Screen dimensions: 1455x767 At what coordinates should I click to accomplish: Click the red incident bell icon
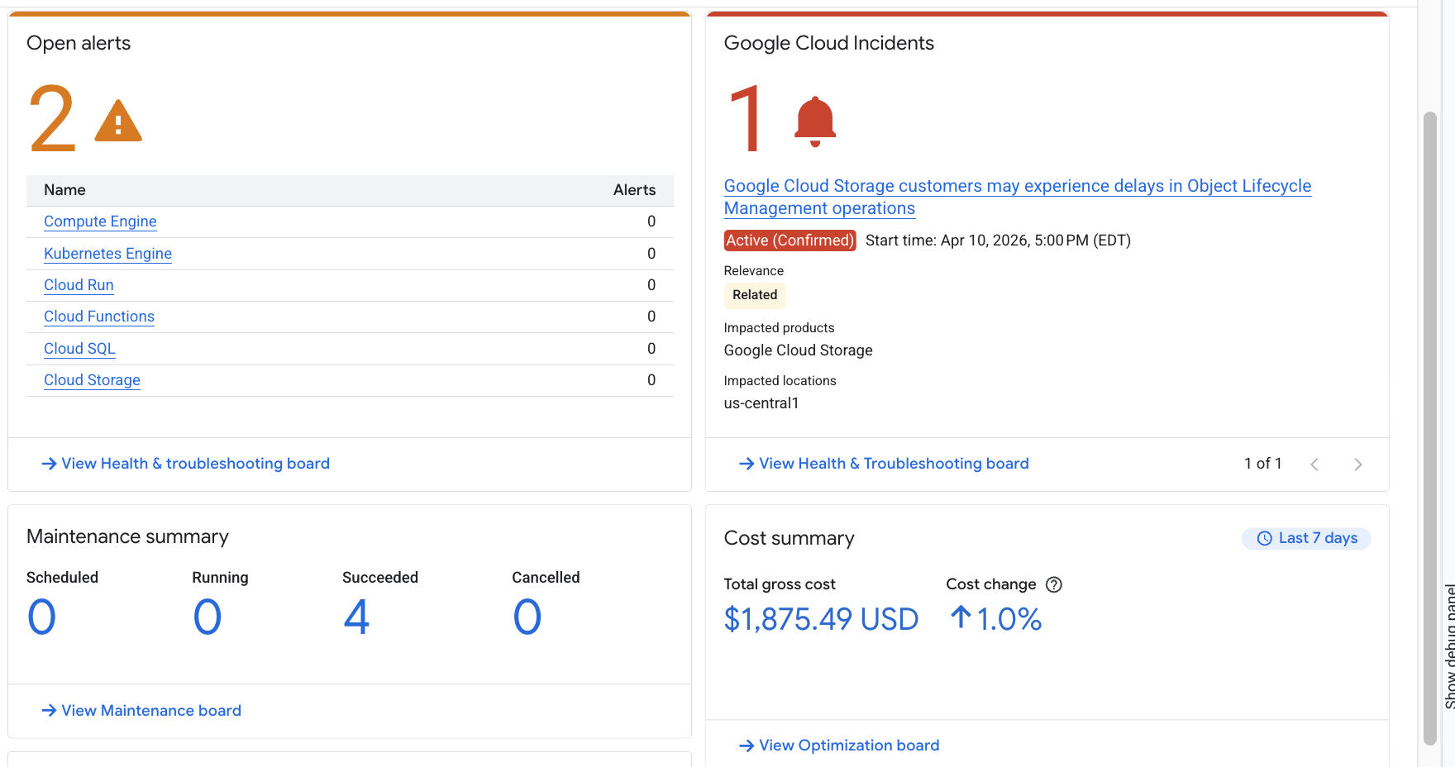point(814,121)
